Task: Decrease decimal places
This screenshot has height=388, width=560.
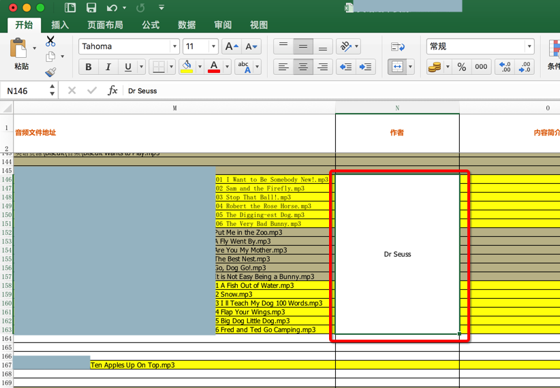Action: point(525,67)
